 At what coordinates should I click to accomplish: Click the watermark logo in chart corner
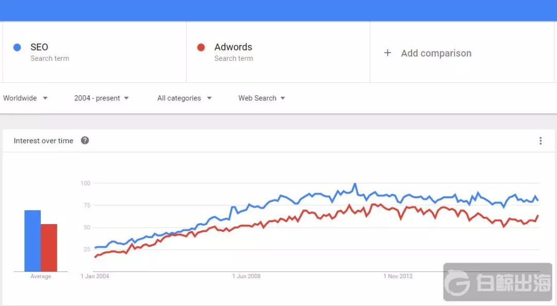(498, 282)
